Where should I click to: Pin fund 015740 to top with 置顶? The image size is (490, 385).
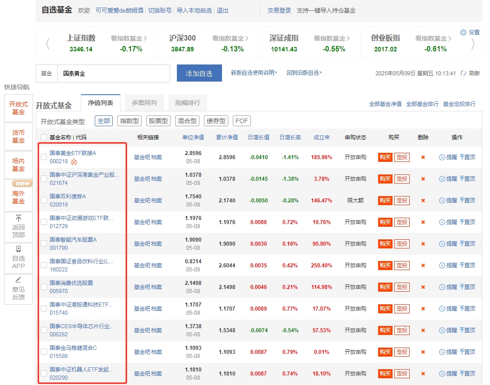pos(467,309)
